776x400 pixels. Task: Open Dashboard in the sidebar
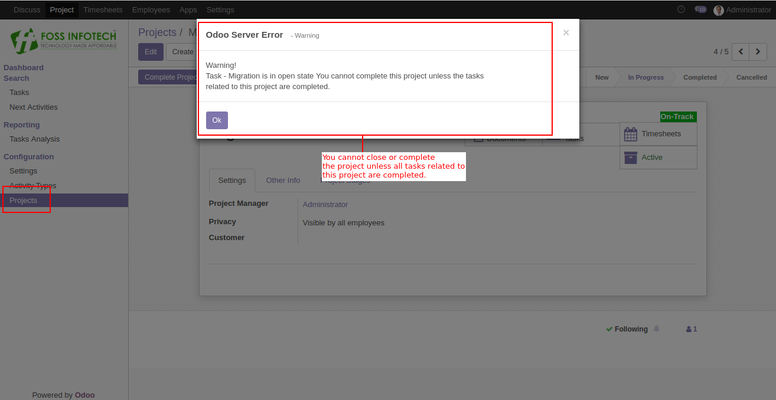coord(24,68)
